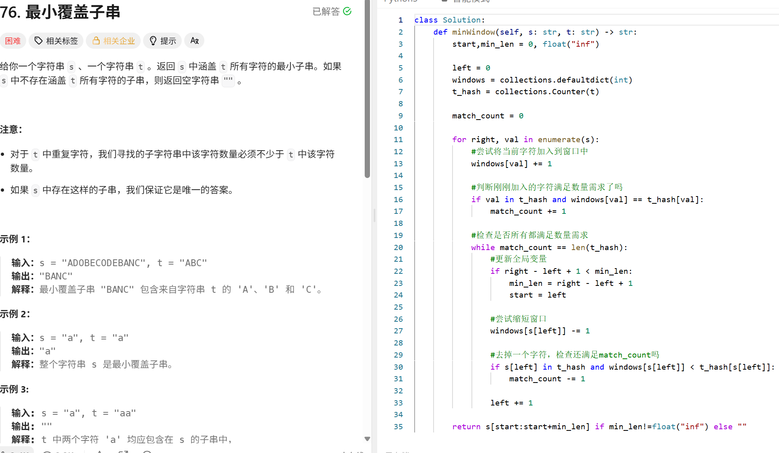Click the 相关企业 button

(x=113, y=40)
